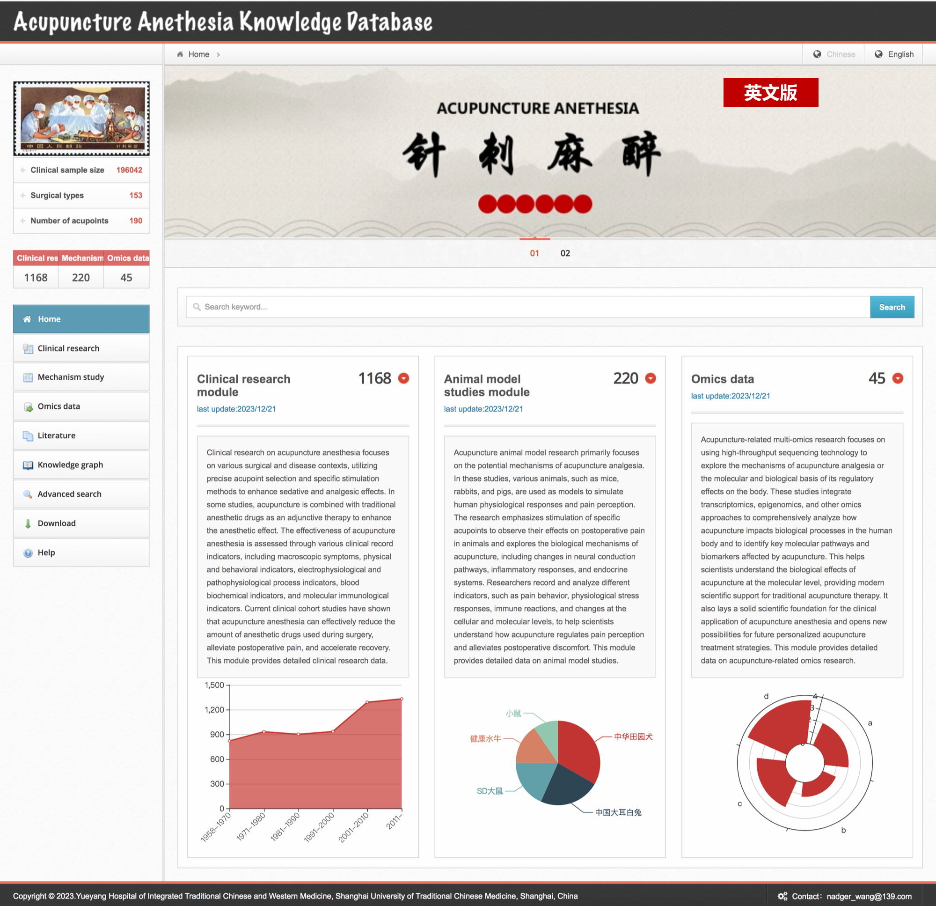Click the Literature documents icon
The width and height of the screenshot is (936, 906).
coord(28,436)
